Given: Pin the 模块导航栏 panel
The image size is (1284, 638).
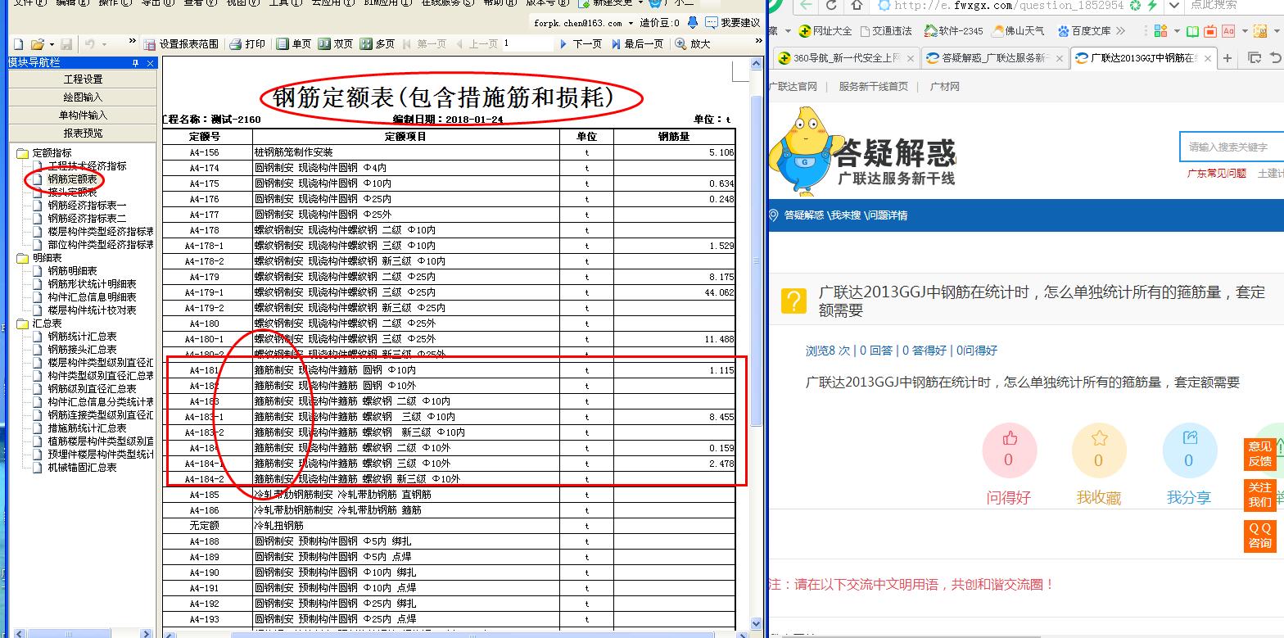Looking at the screenshot, I should coord(136,63).
